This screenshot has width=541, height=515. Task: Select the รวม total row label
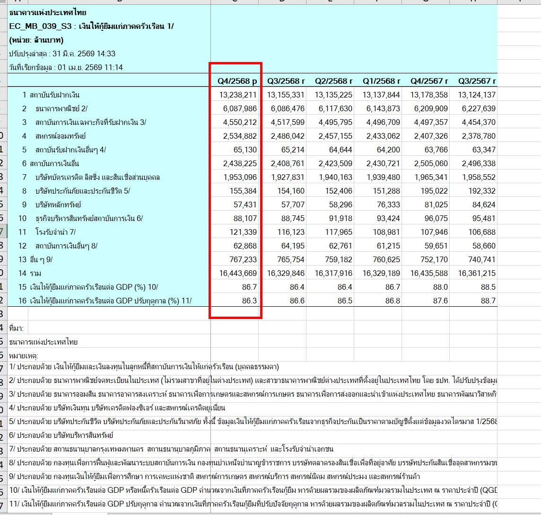[36, 273]
